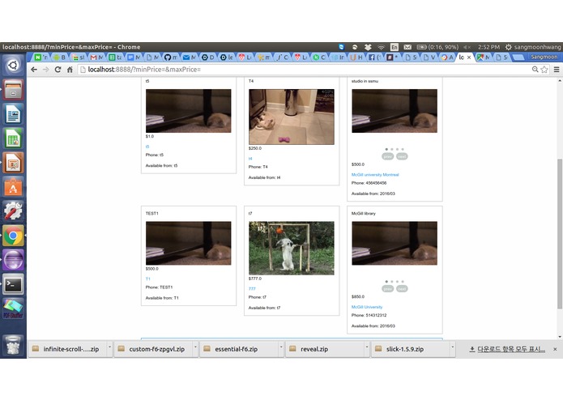Open the Sangmoon profile button
563x400 pixels.
[x=544, y=57]
